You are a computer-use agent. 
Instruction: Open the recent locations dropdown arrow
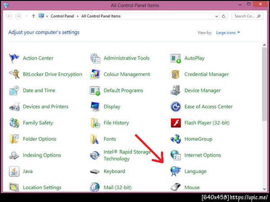pos(27,16)
